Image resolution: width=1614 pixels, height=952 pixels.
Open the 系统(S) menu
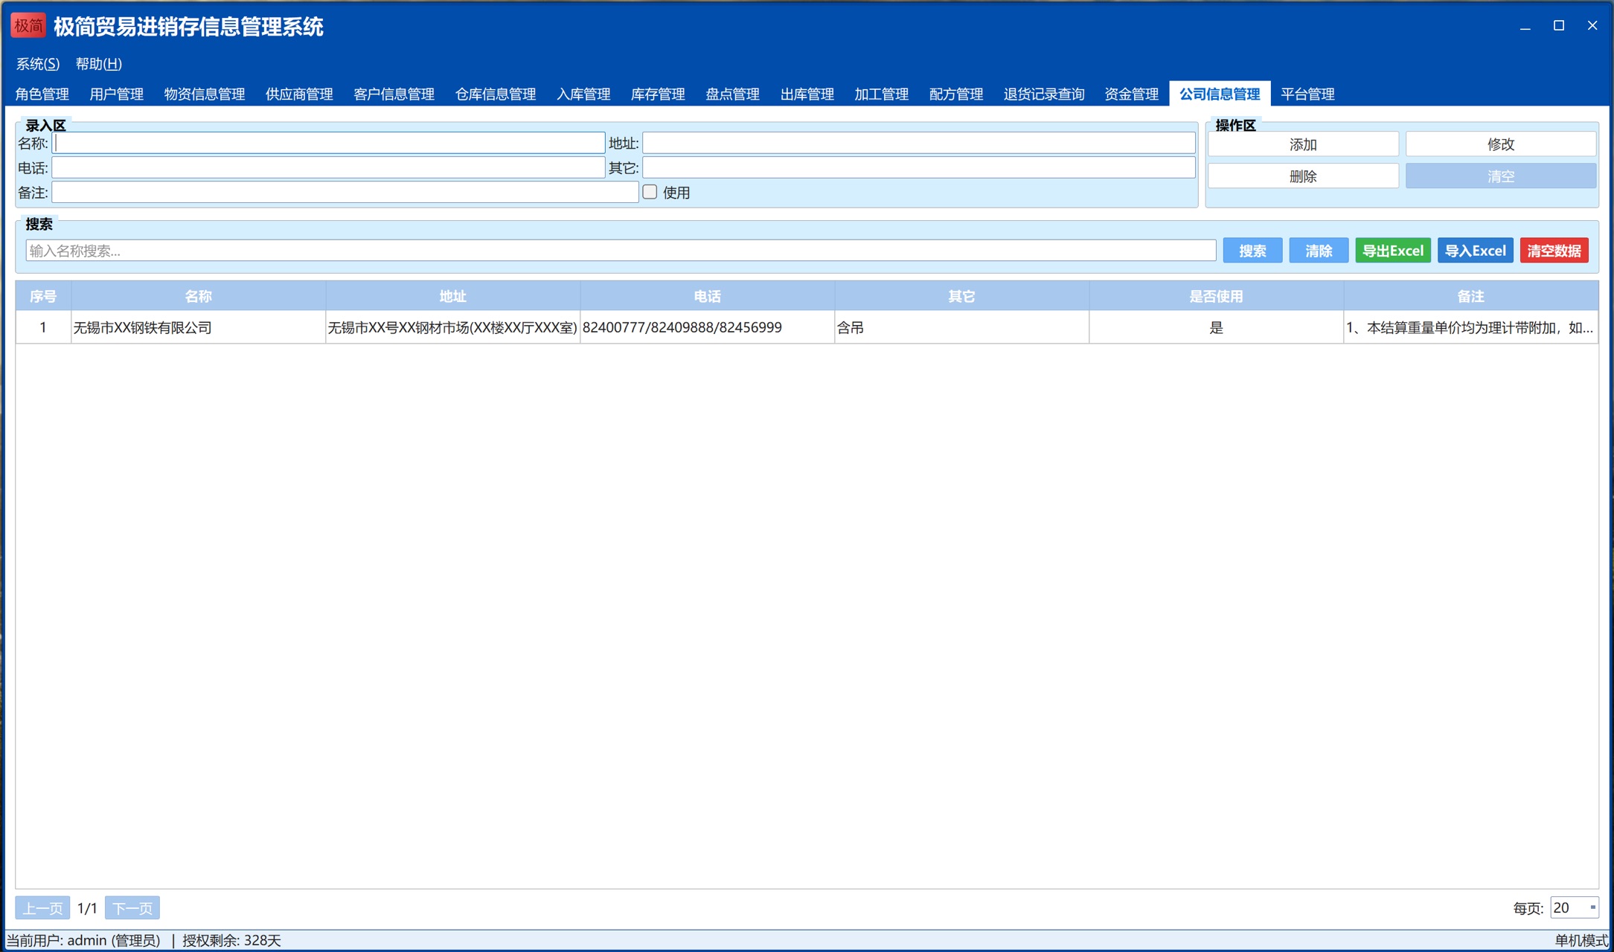[38, 64]
